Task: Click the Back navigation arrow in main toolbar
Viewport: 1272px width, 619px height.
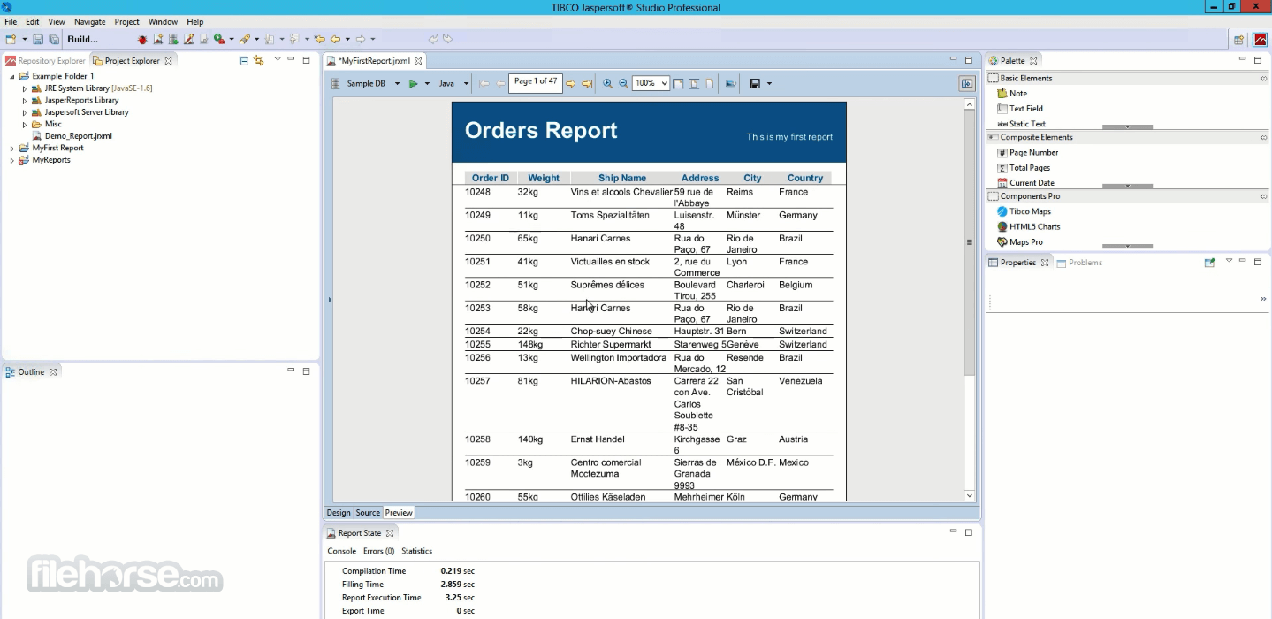Action: [335, 39]
